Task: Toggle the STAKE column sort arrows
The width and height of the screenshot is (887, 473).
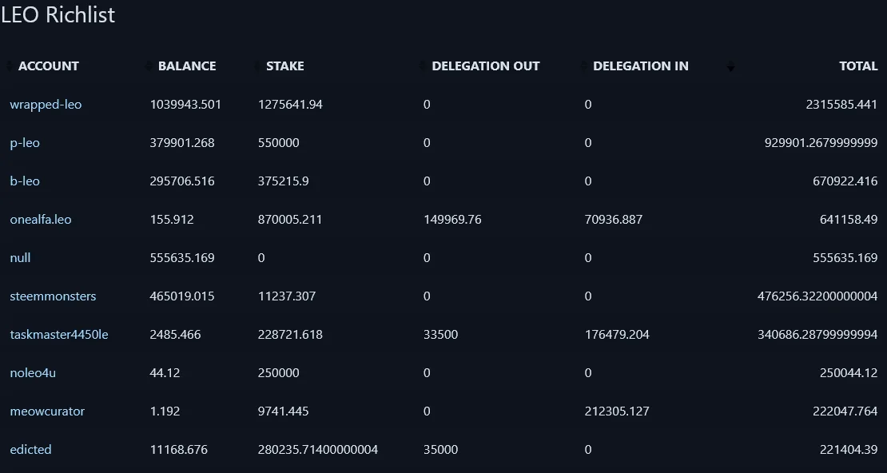Action: click(257, 66)
